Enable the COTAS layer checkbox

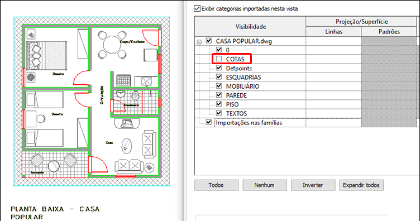[219, 59]
